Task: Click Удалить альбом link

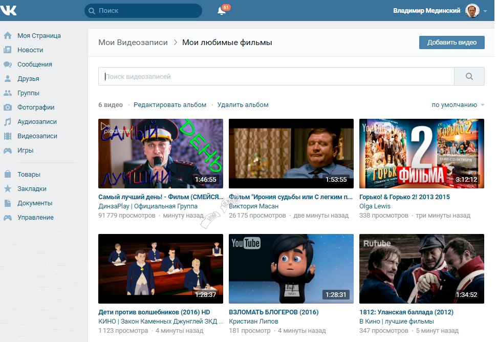Action: tap(243, 104)
